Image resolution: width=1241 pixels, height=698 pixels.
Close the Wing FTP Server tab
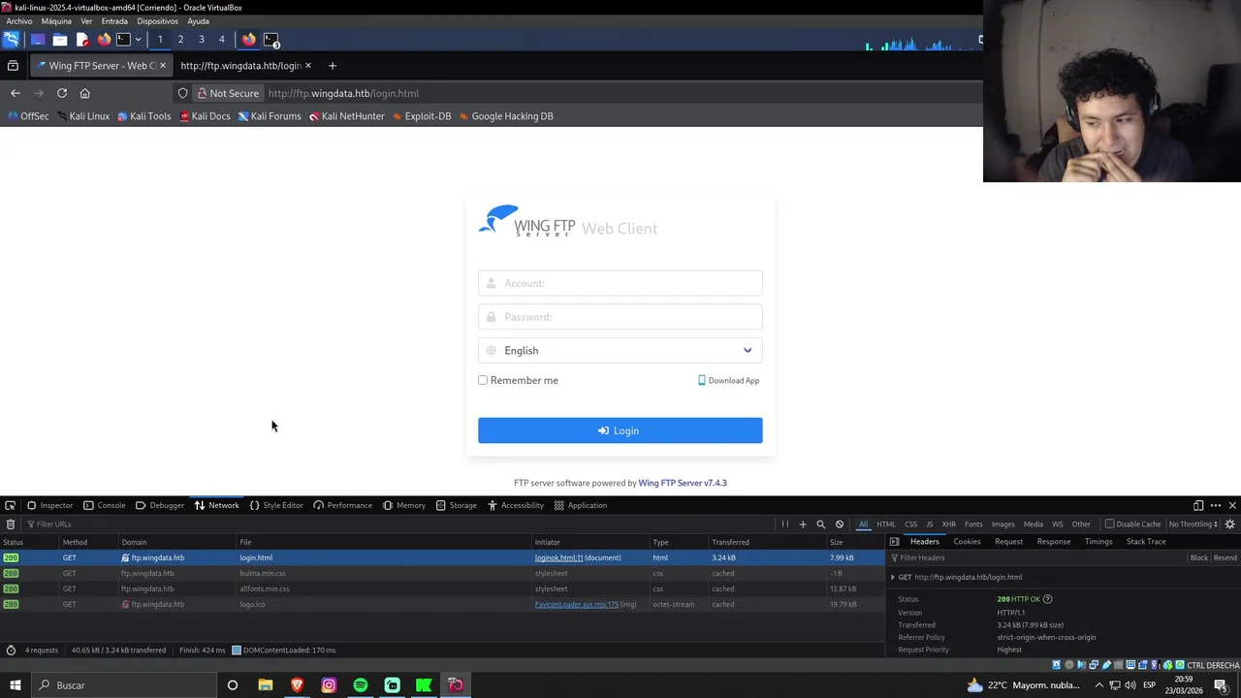[162, 66]
